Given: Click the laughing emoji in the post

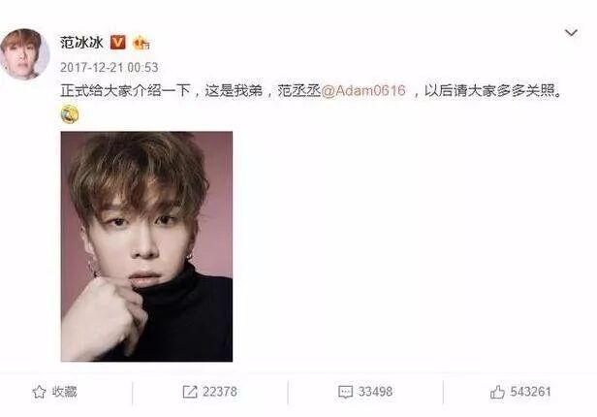Looking at the screenshot, I should (x=70, y=113).
